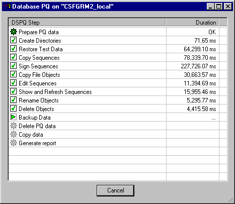235x204 pixels.
Task: Click the checkmark beside Rename Objects
Action: point(14,100)
